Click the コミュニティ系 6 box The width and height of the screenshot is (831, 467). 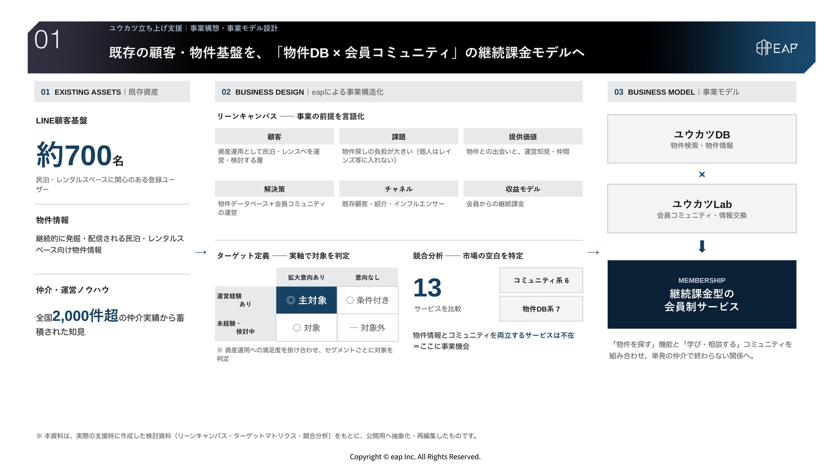coord(541,280)
